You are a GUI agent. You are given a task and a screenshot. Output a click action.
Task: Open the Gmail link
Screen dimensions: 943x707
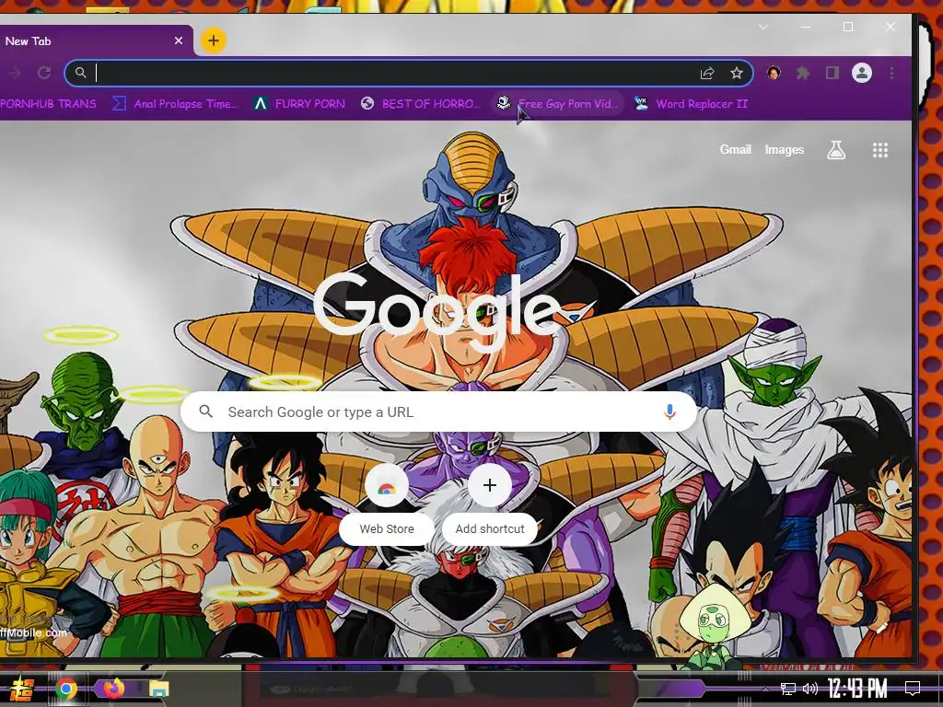(736, 150)
